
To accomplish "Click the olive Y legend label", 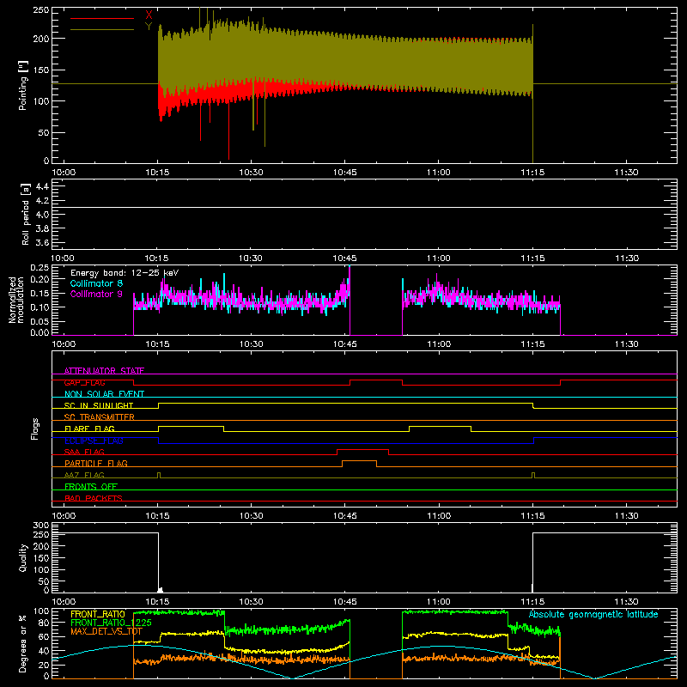I will [149, 27].
